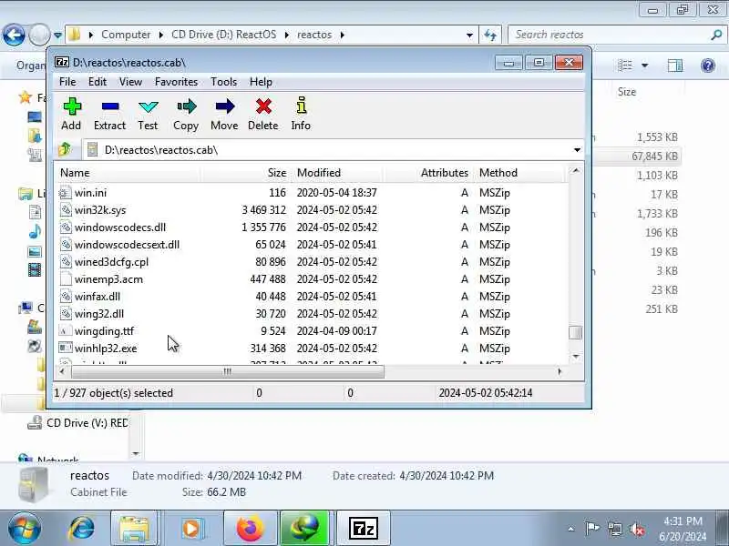
Task: Select the winemp3.acm file
Action: 312,279
